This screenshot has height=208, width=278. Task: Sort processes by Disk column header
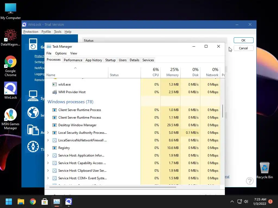pyautogui.click(x=190, y=73)
